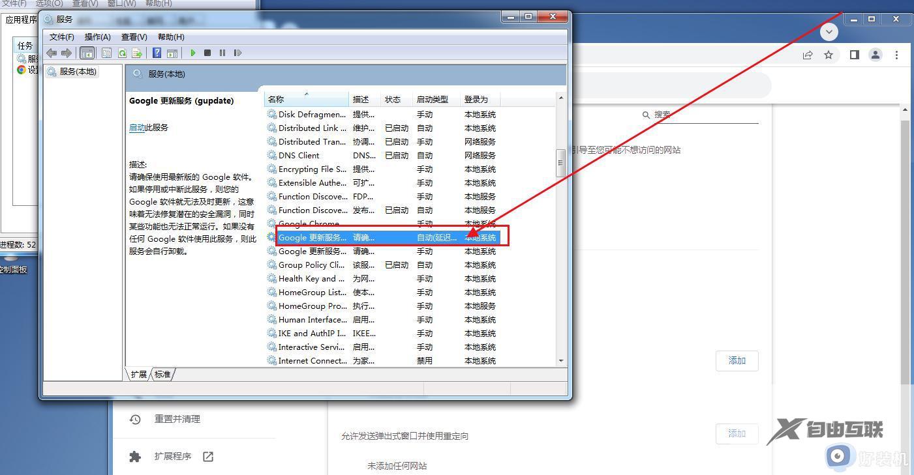Open Chrome three-dot menu
This screenshot has height=475, width=914.
(x=897, y=55)
